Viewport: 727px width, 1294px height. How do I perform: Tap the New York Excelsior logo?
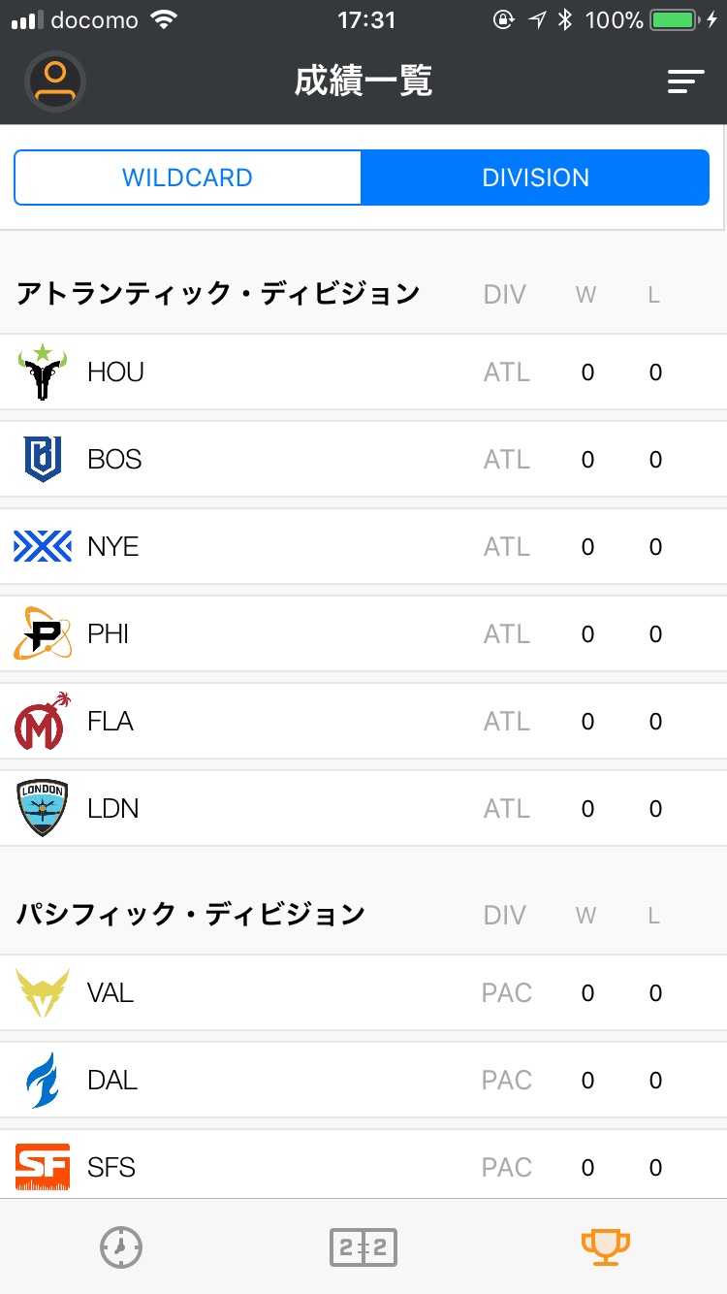pos(43,546)
